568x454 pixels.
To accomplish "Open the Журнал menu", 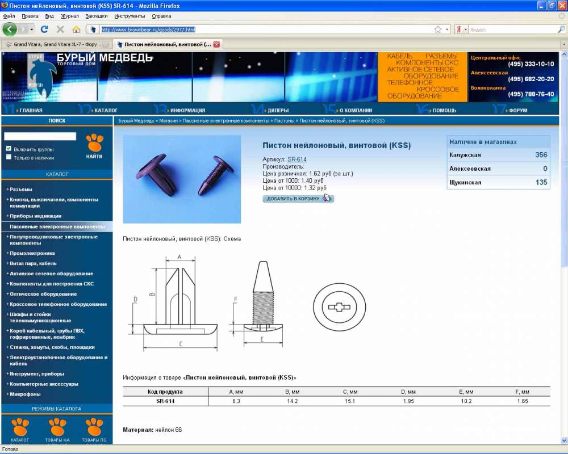I will (x=69, y=16).
